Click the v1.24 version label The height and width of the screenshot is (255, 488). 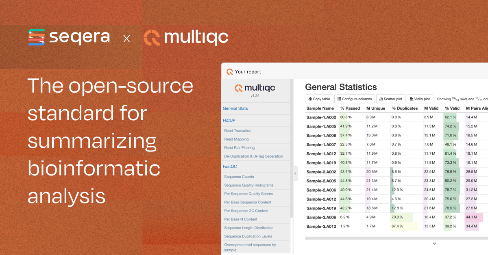point(255,95)
